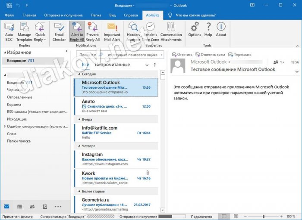This screenshot has width=302, height=220.
Task: Filter by Непрочитанные messages
Action: (112, 65)
